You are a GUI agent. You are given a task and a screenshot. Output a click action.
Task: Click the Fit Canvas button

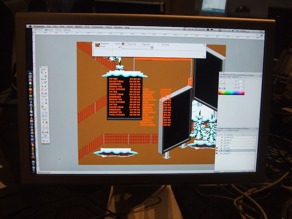(x=165, y=45)
